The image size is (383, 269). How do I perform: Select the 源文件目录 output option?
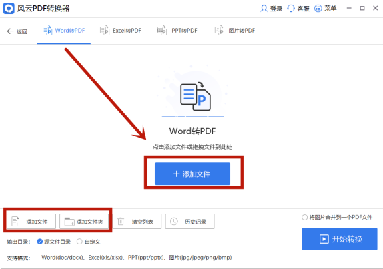click(x=54, y=242)
